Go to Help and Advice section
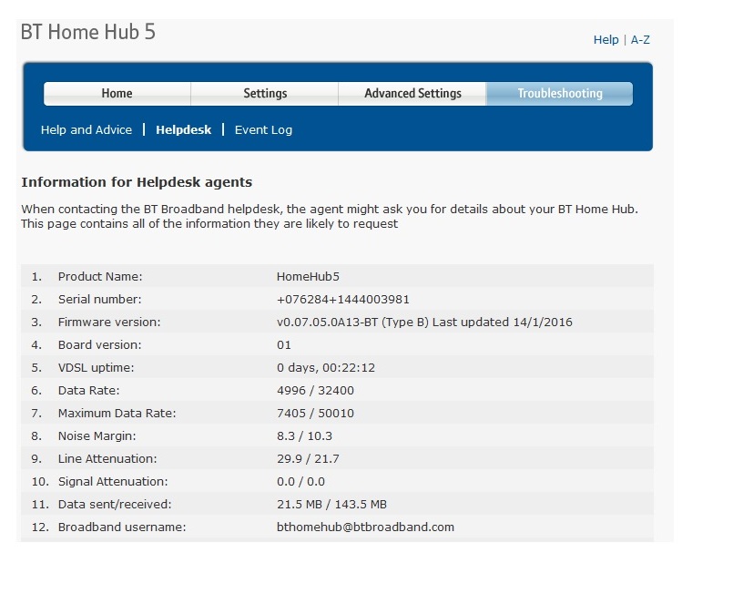Screen dimensions: 733x594 [x=87, y=130]
